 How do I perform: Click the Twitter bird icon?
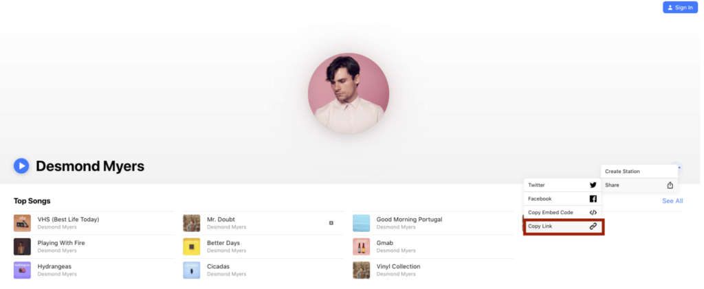(593, 185)
